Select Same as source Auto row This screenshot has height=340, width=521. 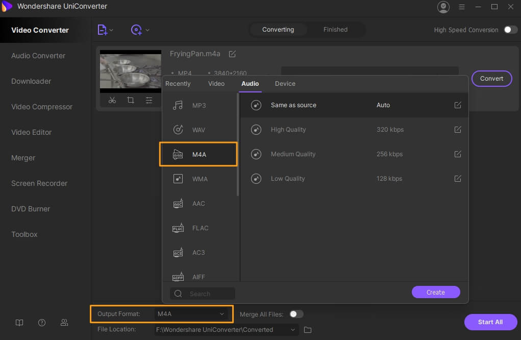pos(354,105)
